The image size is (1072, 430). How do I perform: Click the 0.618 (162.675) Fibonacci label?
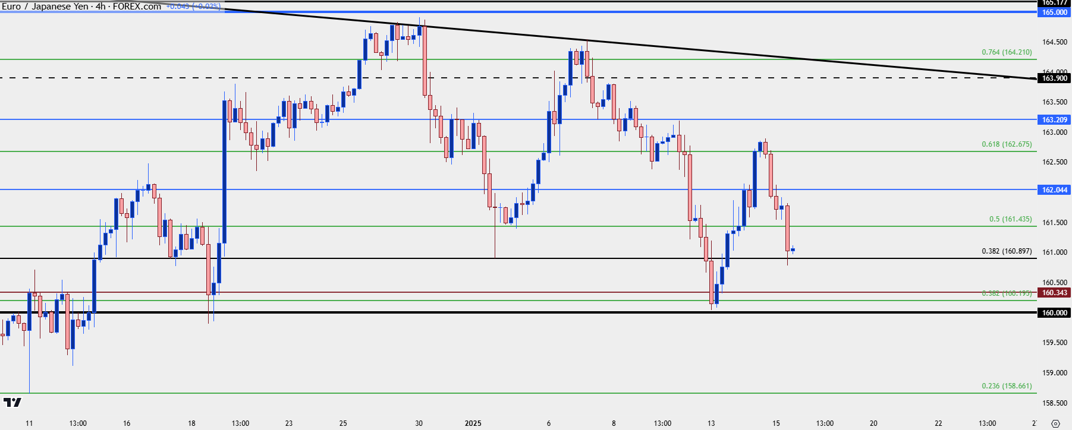coord(1007,144)
